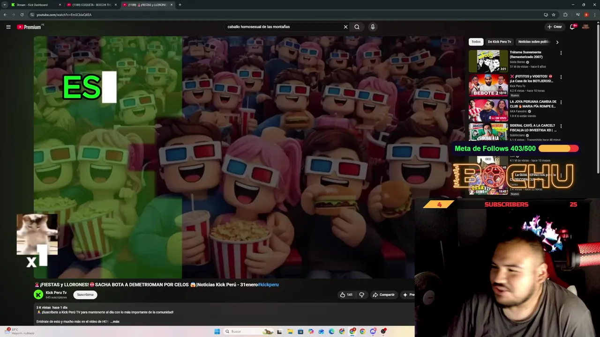The height and width of the screenshot is (337, 600).
Task: Reload the current page
Action: pyautogui.click(x=22, y=15)
